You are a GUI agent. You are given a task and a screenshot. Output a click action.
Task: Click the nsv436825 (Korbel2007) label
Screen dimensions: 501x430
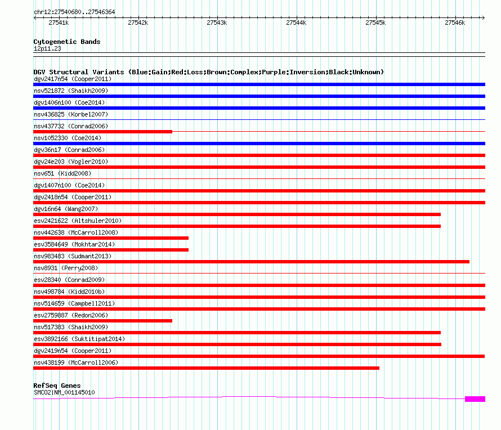71,114
